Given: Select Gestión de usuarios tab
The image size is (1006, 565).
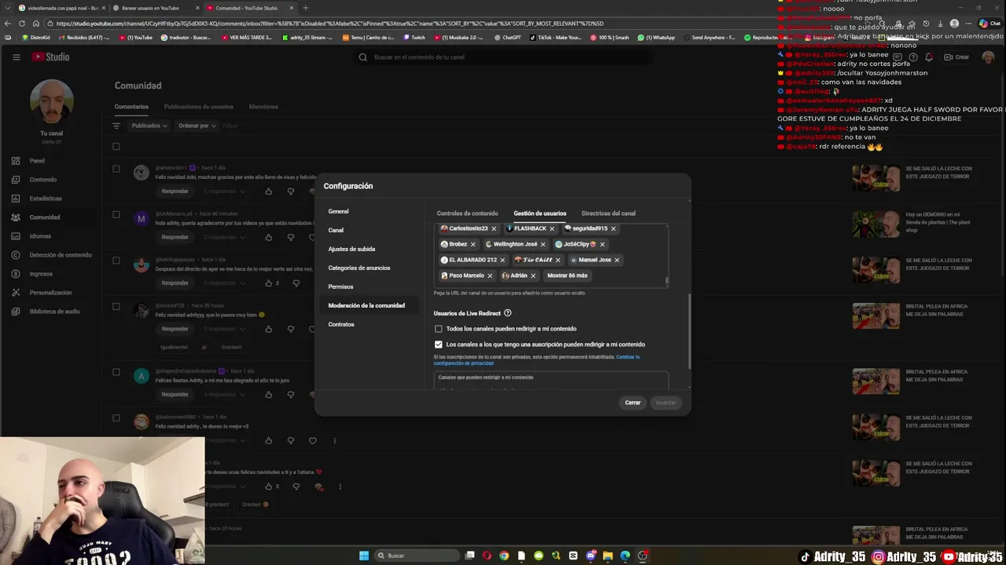Looking at the screenshot, I should coord(540,213).
